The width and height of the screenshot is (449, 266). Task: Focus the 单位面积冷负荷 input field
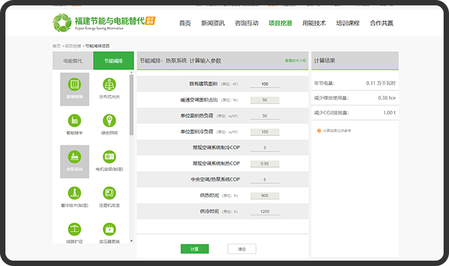coord(265,132)
